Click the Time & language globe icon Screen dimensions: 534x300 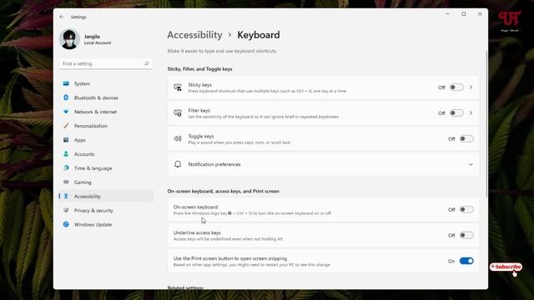point(66,168)
